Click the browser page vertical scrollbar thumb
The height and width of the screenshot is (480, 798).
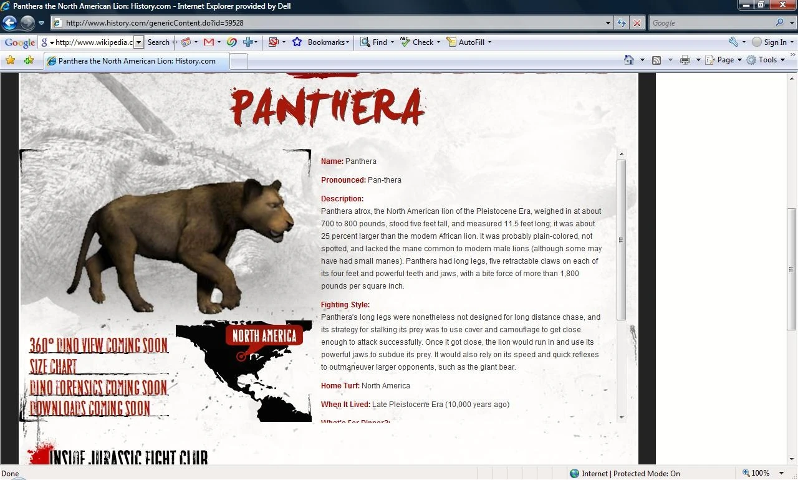coord(792,269)
